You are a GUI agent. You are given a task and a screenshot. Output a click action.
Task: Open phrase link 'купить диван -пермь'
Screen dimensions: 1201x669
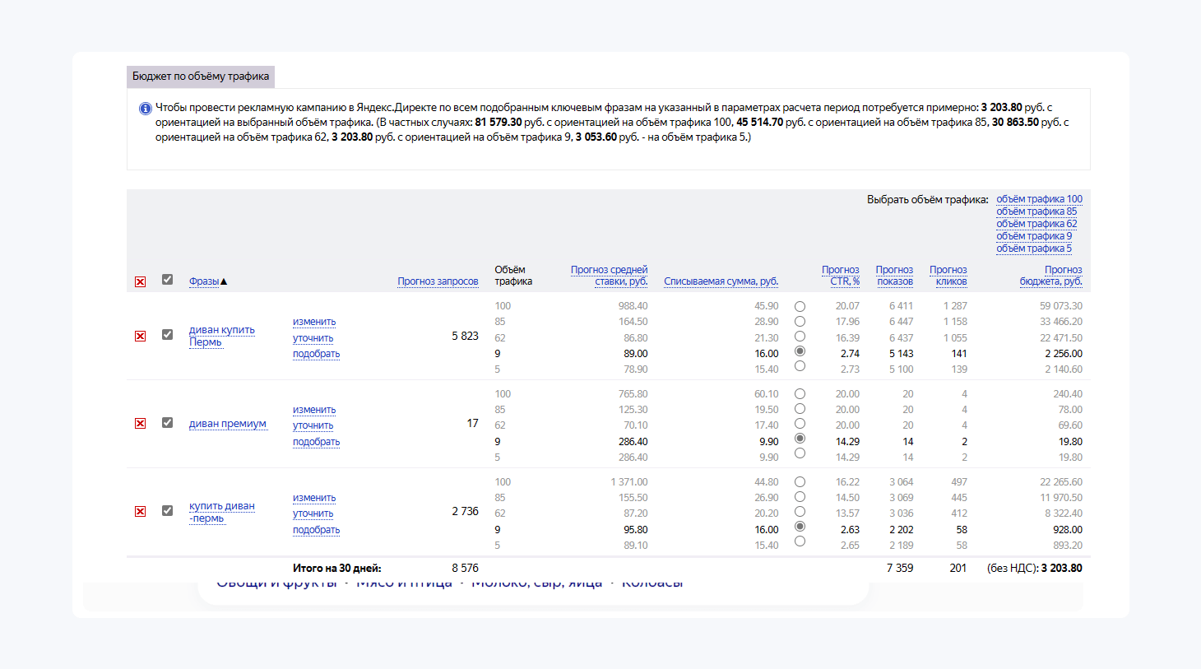[x=222, y=512]
